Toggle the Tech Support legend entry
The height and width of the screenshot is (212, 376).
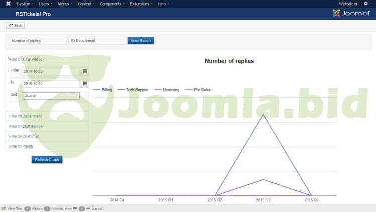coord(133,90)
